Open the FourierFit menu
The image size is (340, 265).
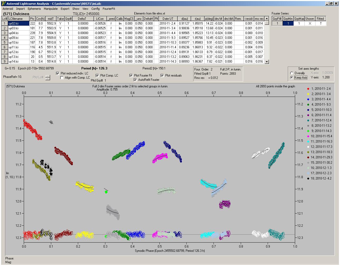[109, 9]
